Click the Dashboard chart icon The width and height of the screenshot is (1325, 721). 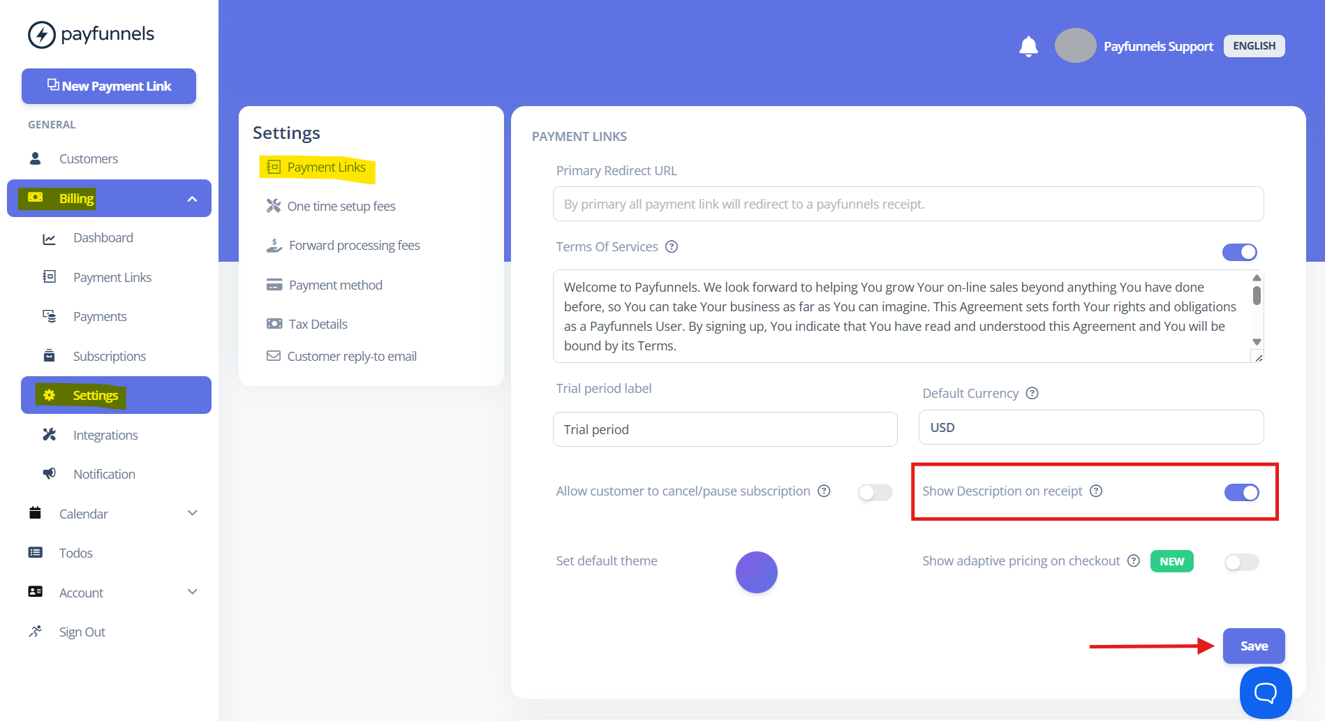(49, 239)
